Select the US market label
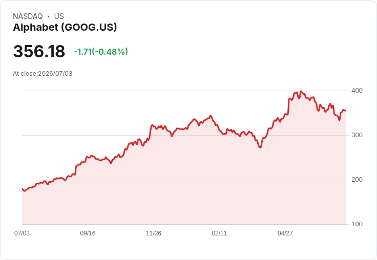The image size is (377, 260). point(59,16)
